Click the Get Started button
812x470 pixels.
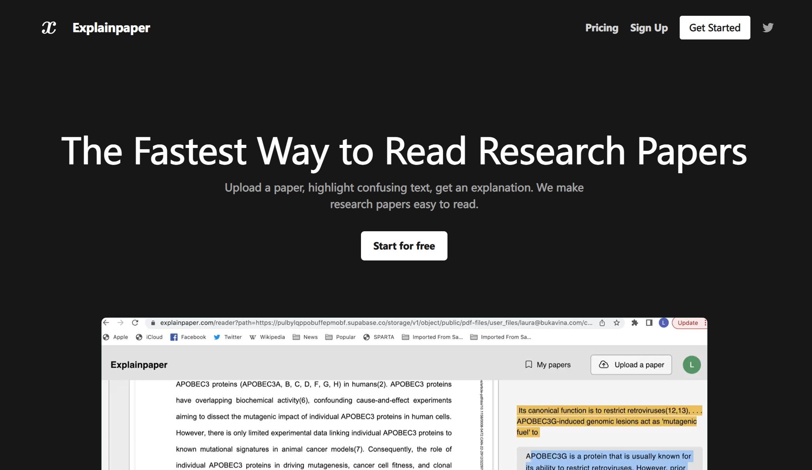click(x=715, y=28)
